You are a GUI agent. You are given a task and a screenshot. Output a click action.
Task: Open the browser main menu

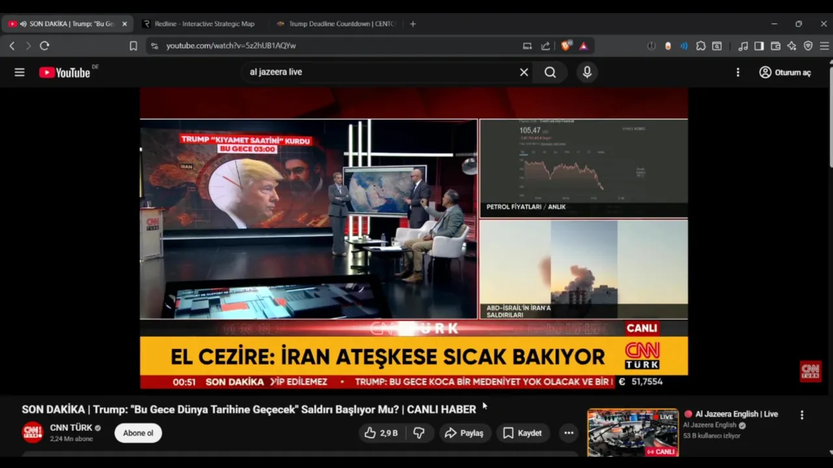click(824, 45)
